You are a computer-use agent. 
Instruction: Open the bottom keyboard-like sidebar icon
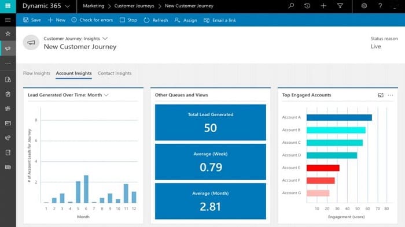pos(8,167)
